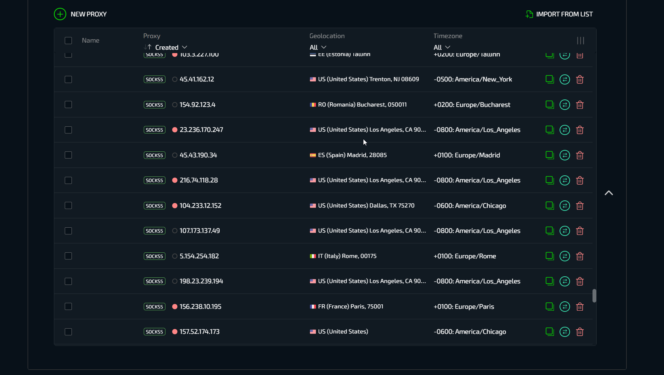Delete the Paris proxy 156.238.10.195
The width and height of the screenshot is (664, 375).
click(580, 307)
